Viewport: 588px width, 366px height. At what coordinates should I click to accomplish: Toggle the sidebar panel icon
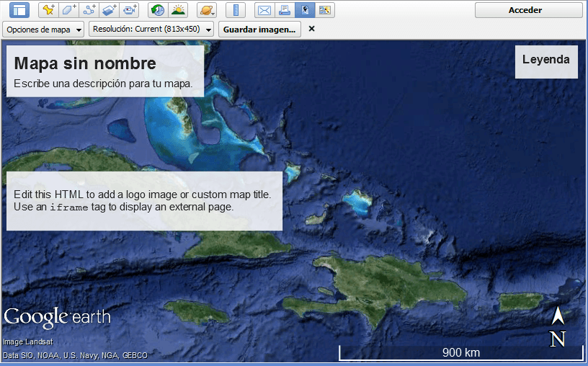click(x=19, y=10)
